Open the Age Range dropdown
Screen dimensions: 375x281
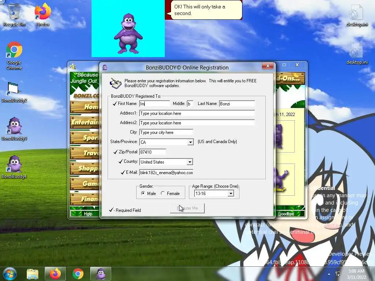click(x=231, y=194)
